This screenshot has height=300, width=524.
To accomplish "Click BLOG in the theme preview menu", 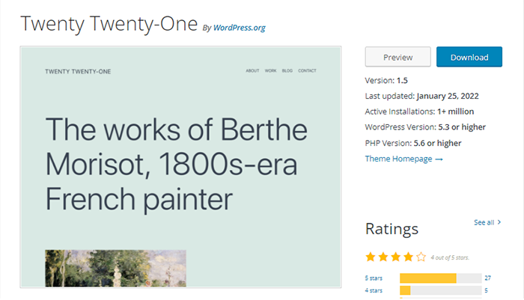I will [287, 71].
